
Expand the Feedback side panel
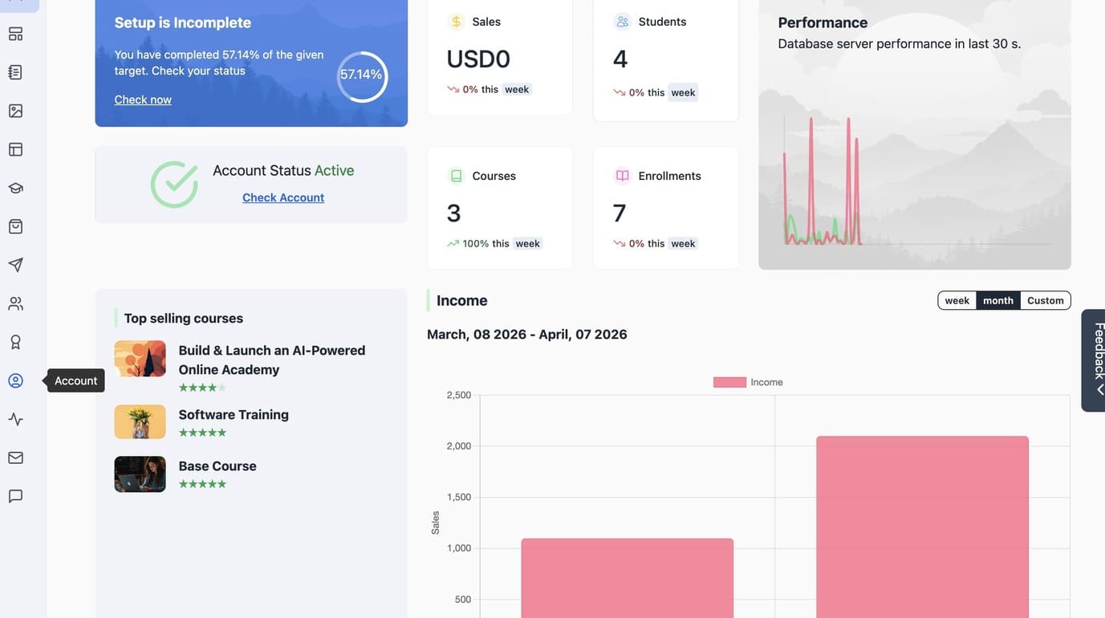(1094, 360)
